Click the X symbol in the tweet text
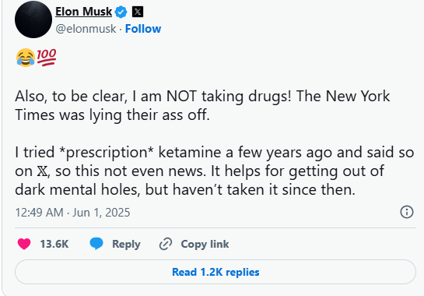This screenshot has height=296, width=424. [43, 171]
